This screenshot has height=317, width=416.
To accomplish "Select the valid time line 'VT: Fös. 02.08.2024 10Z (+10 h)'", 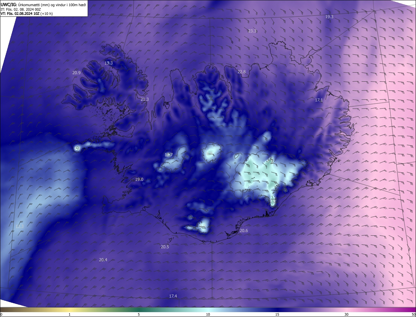I will [x=27, y=14].
